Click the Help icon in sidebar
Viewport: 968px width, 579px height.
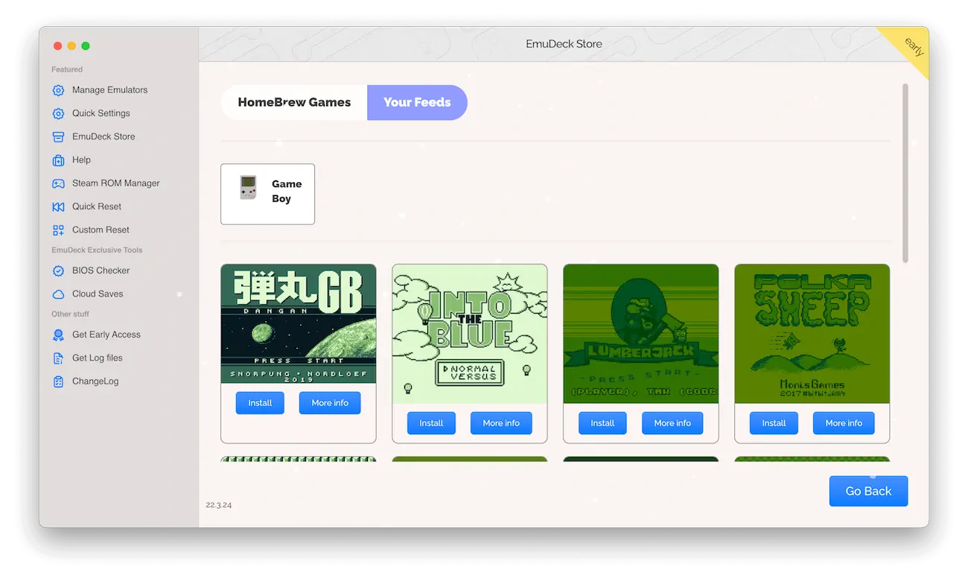(58, 160)
